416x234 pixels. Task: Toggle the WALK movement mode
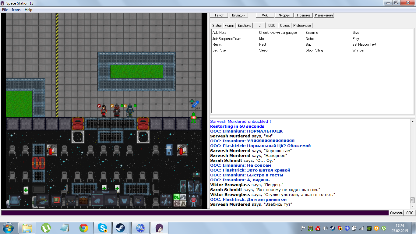click(x=166, y=200)
